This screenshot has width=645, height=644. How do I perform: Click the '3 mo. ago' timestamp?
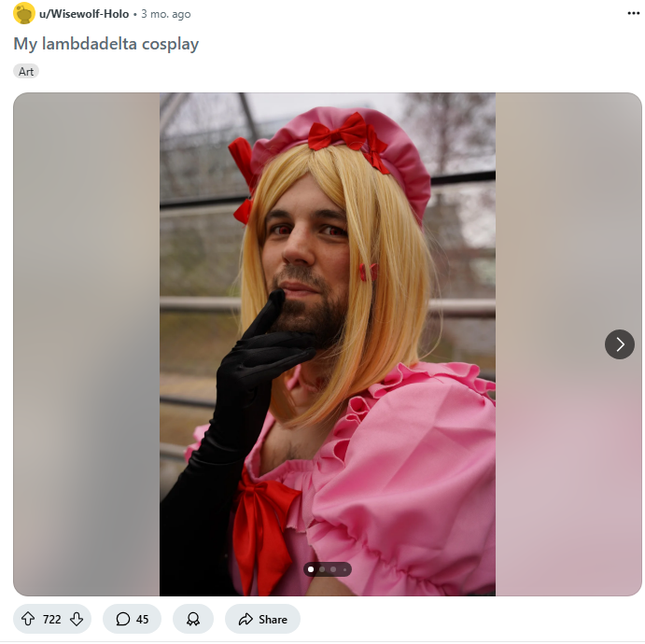click(166, 14)
